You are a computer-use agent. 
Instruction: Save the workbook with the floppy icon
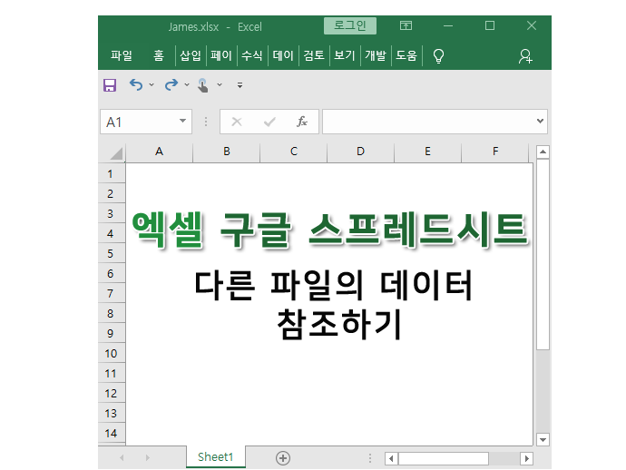point(110,85)
